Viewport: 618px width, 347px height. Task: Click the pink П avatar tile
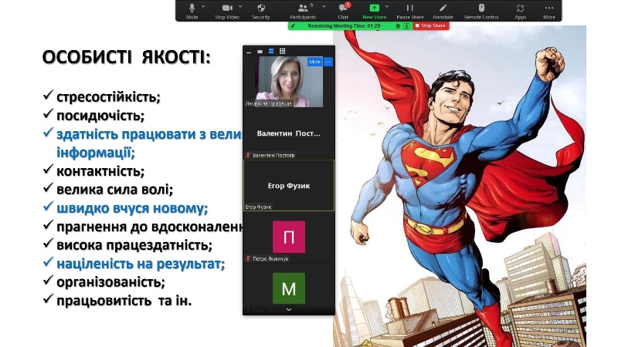point(289,237)
